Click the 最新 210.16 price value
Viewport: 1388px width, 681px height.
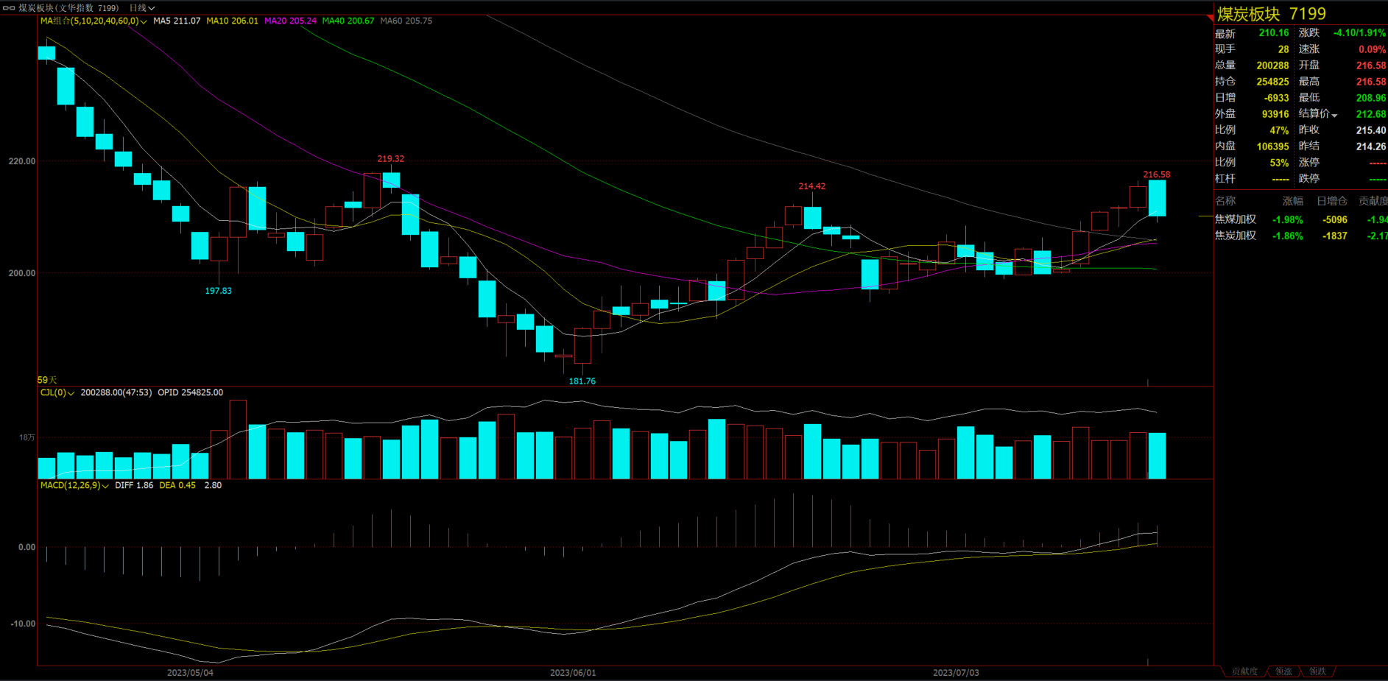coord(1274,33)
